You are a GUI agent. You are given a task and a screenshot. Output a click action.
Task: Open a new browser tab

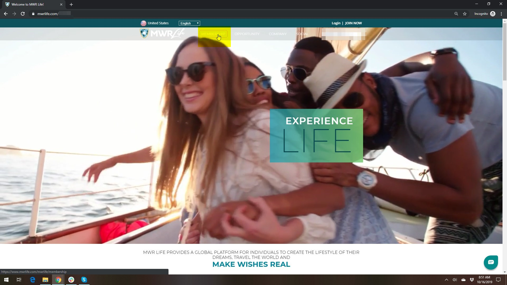tap(71, 4)
